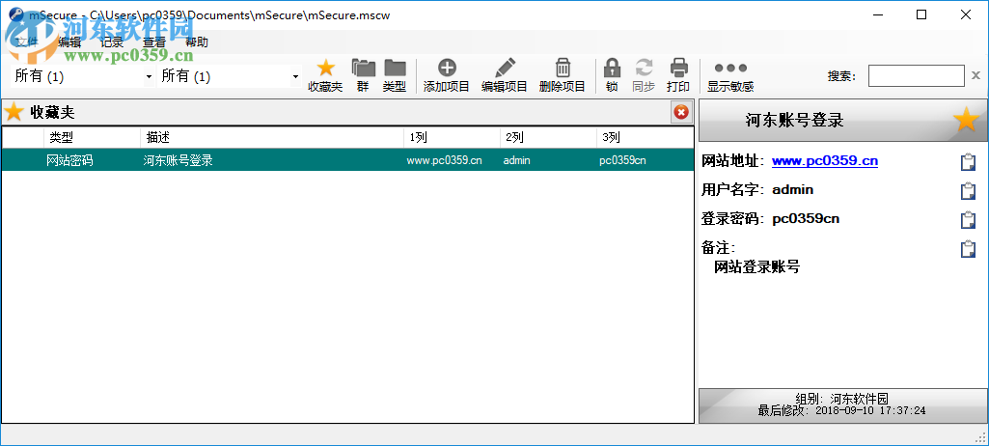Click the pc0359cn cell in the table

pos(622,160)
